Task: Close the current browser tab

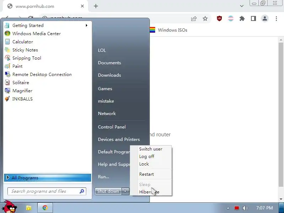Action: click(x=82, y=6)
